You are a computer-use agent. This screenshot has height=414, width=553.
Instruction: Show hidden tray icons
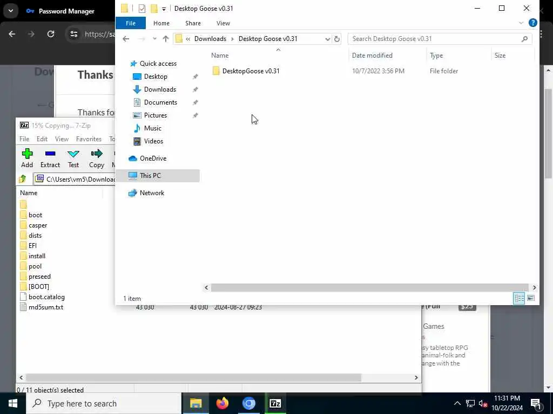click(x=457, y=403)
